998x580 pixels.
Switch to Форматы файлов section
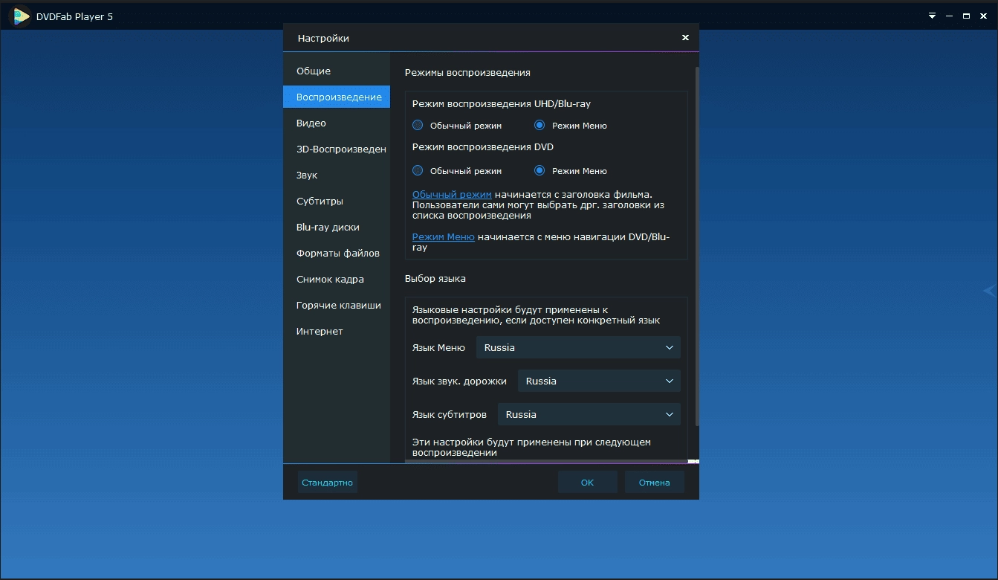pyautogui.click(x=337, y=253)
